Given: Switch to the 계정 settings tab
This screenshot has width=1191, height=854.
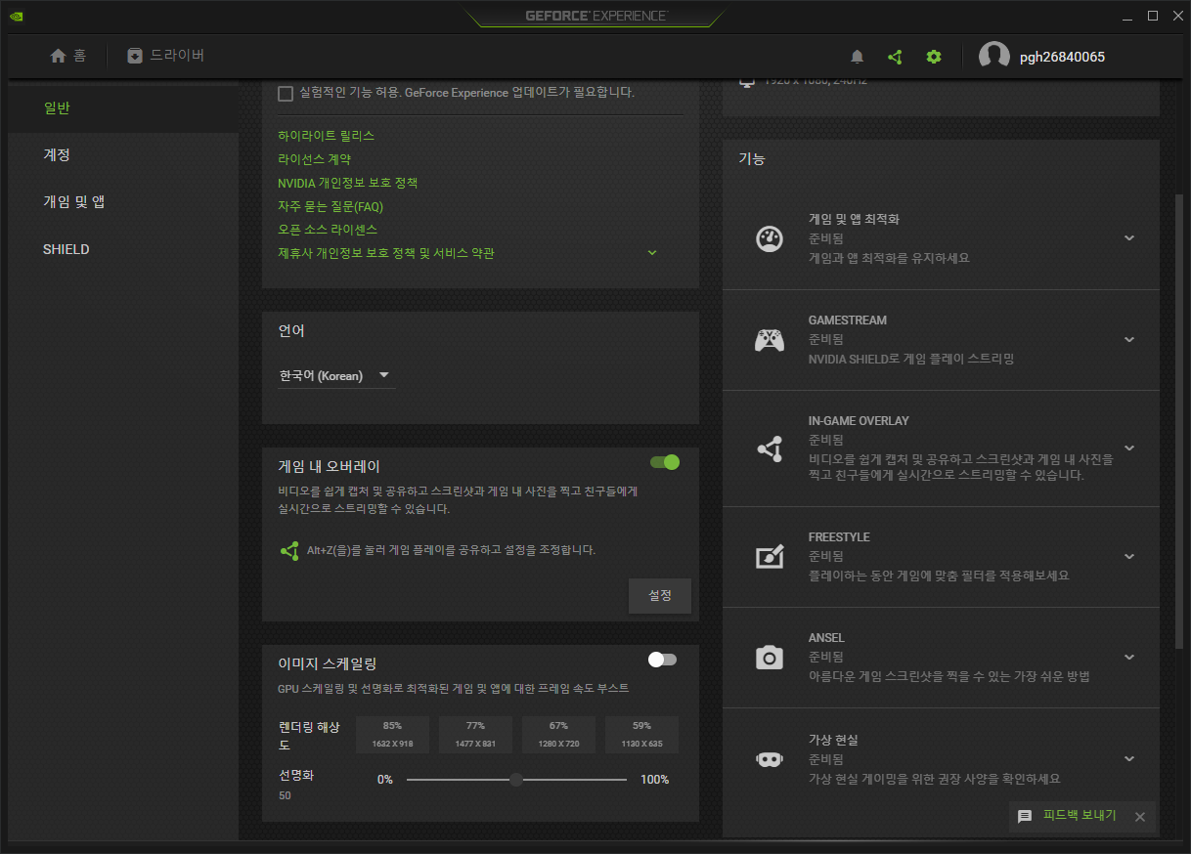Looking at the screenshot, I should 123,155.
